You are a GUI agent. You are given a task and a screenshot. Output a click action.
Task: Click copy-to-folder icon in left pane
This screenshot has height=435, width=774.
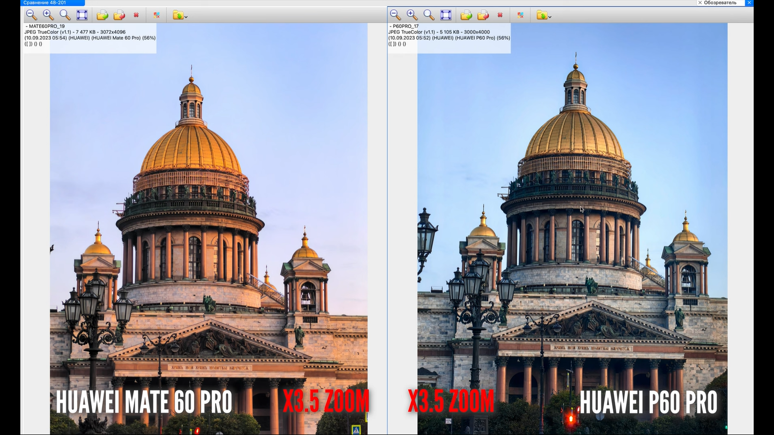pyautogui.click(x=102, y=15)
